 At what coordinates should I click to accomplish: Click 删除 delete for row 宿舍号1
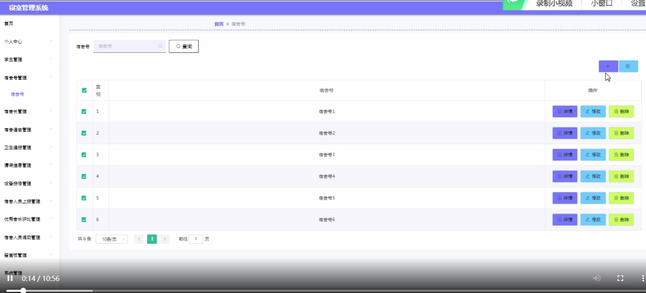pos(621,111)
